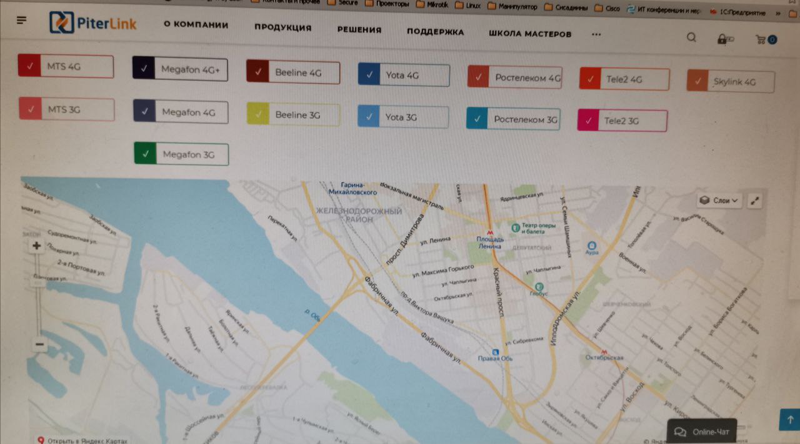Screen dimensions: 800x444
Task: Open О компании menu
Action: point(196,25)
